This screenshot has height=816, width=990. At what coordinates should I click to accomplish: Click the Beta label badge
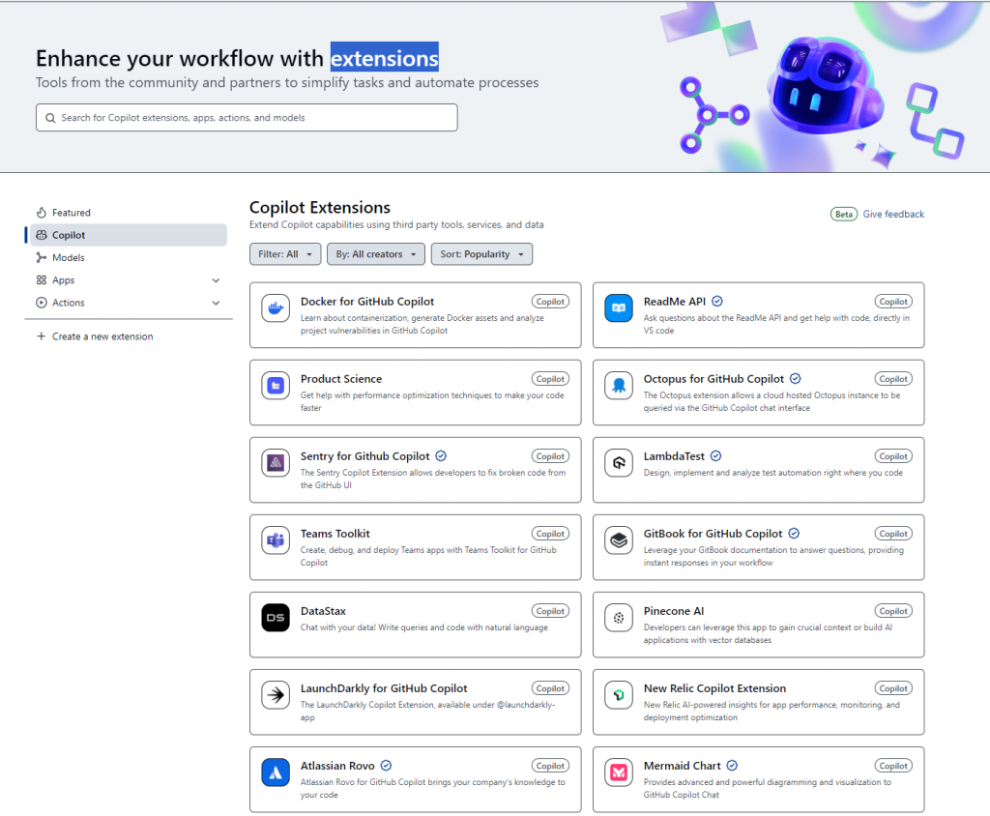click(843, 214)
